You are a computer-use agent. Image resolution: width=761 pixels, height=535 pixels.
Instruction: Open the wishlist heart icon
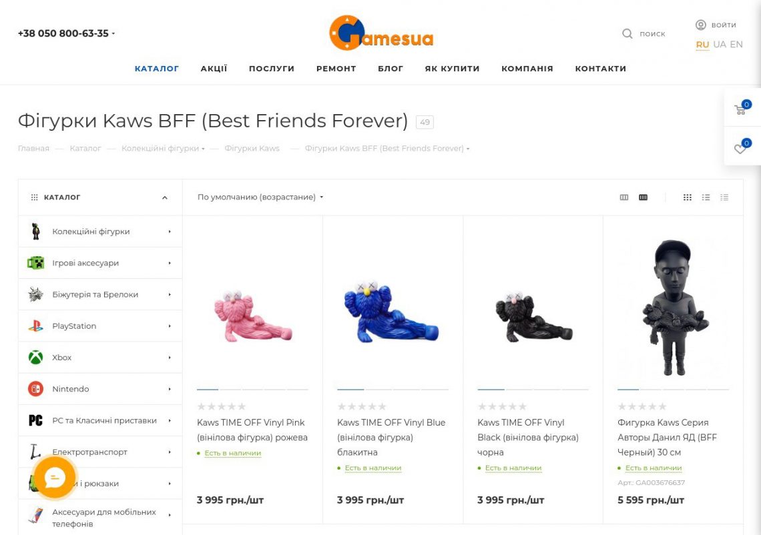tap(740, 148)
